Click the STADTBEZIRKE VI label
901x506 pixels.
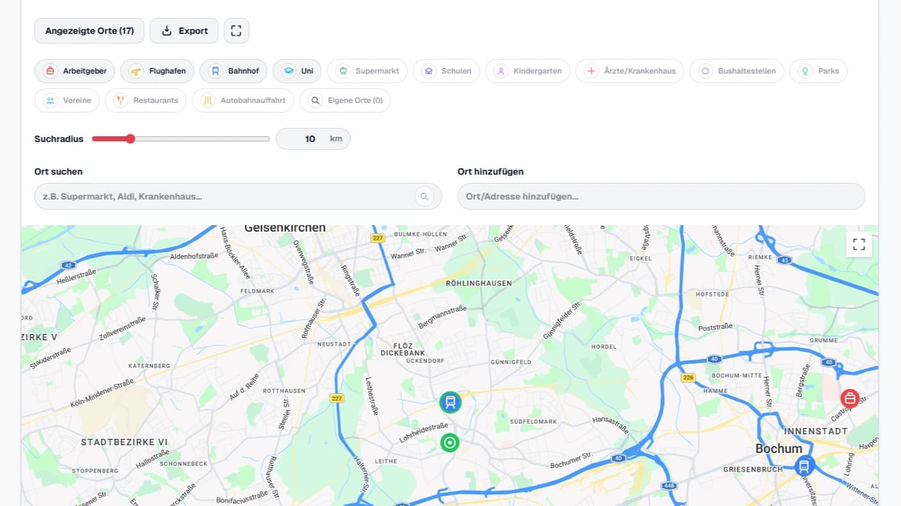point(124,442)
